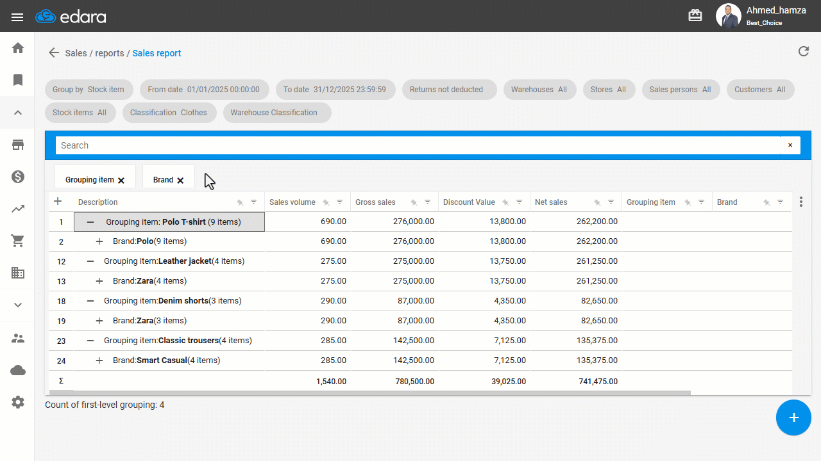Pin the Gross sales column
Screen dimensions: 821x461
(x=414, y=202)
